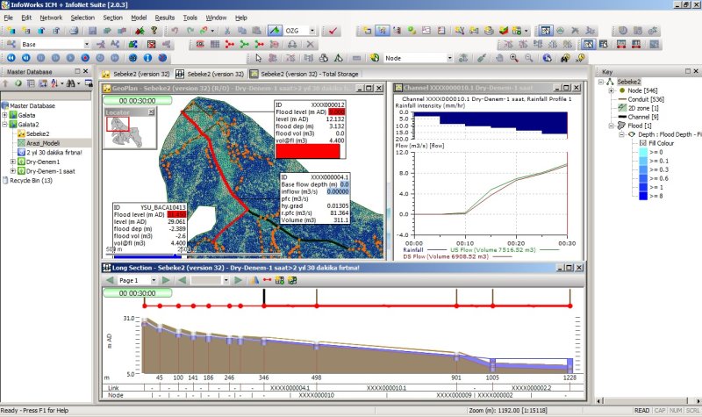Click the Cut scissors icon
Image resolution: width=702 pixels, height=417 pixels.
[228, 31]
